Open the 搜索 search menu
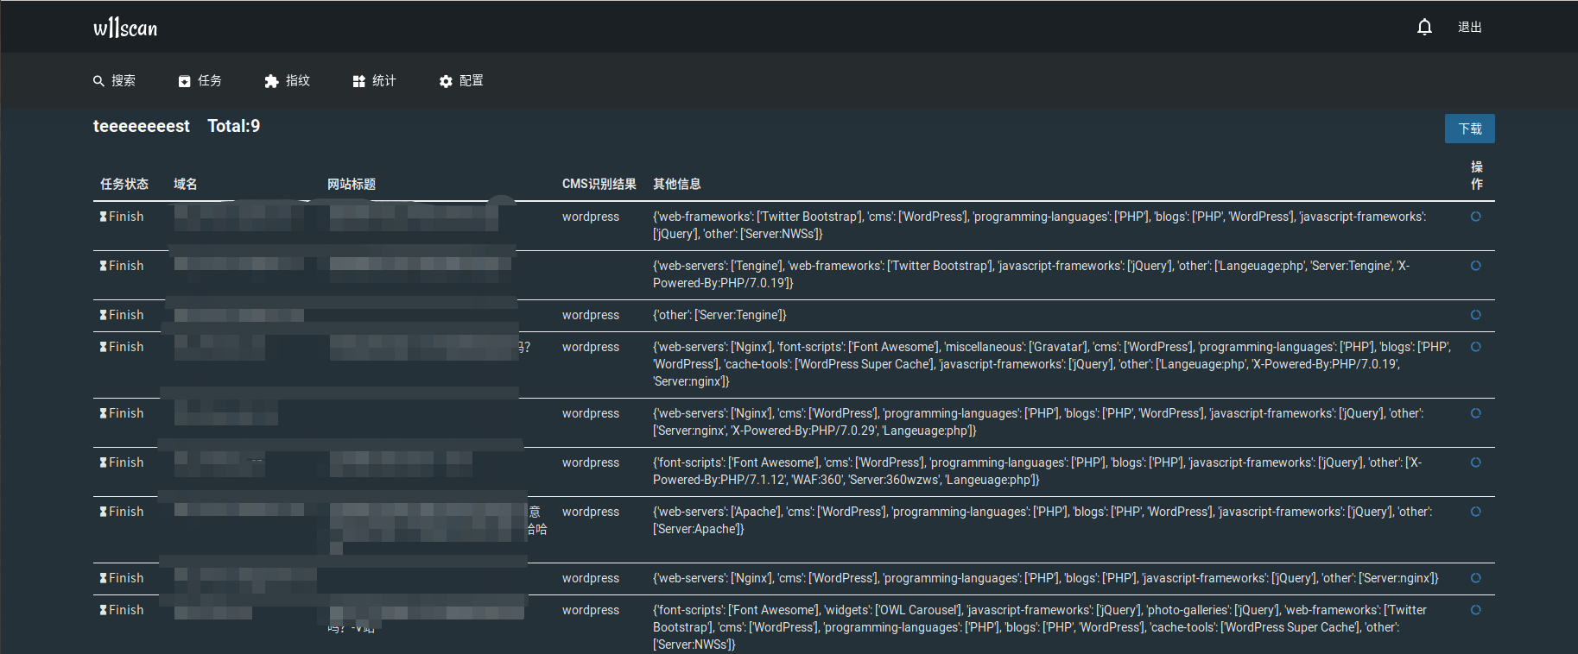 (x=114, y=80)
